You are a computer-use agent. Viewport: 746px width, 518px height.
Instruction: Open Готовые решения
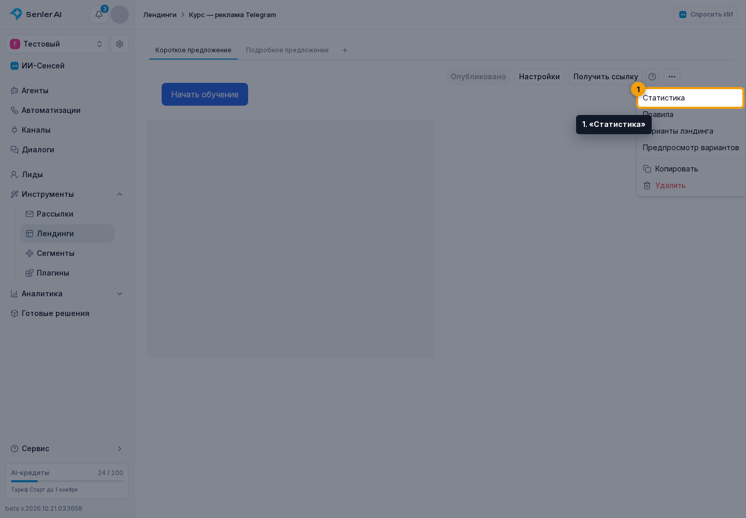point(67,313)
